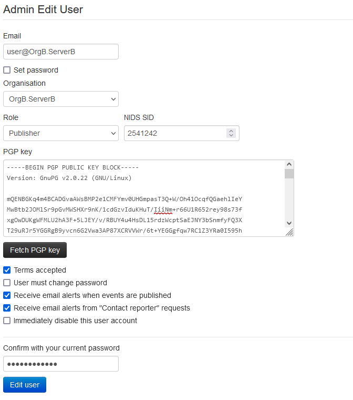The height and width of the screenshot is (400, 353).
Task: Uncheck the Terms accepted checkbox
Action: coord(7,270)
